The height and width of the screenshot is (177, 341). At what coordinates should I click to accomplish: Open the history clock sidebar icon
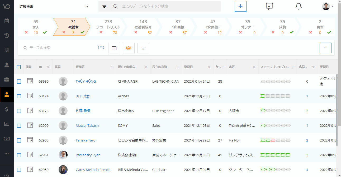[x=7, y=36]
